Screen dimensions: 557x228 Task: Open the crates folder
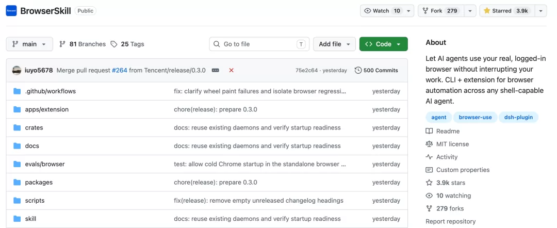tap(34, 127)
